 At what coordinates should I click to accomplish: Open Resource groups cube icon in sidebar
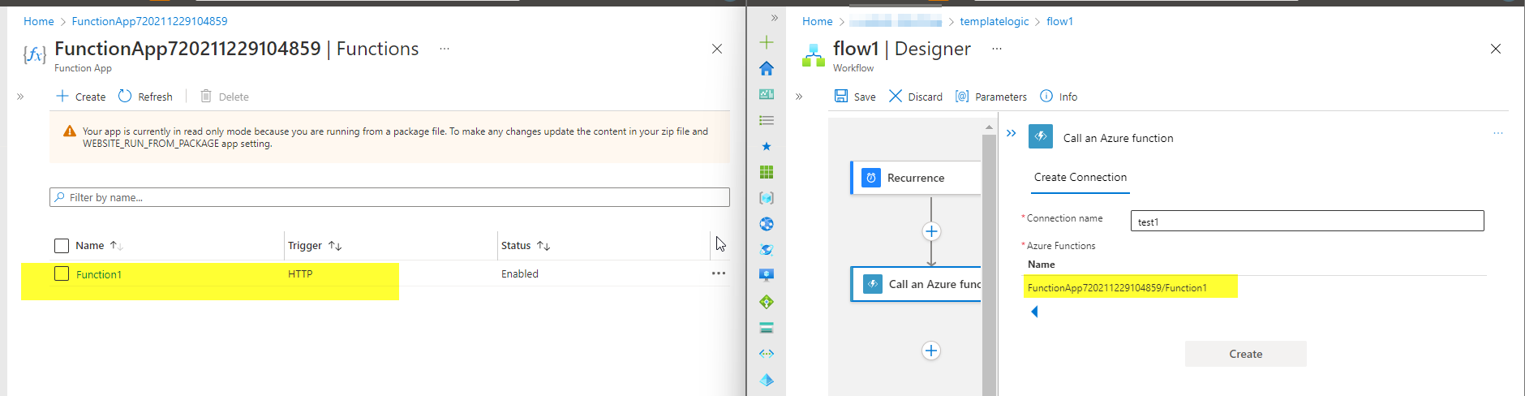(767, 198)
